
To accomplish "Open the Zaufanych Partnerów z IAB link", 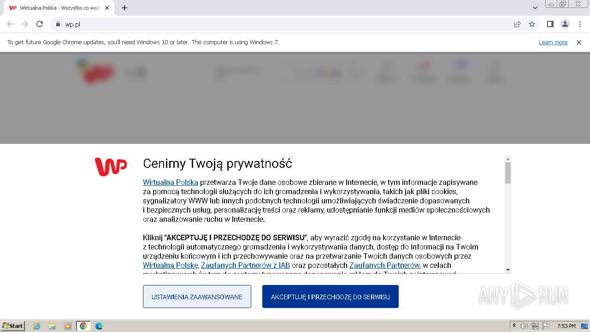I will point(245,265).
